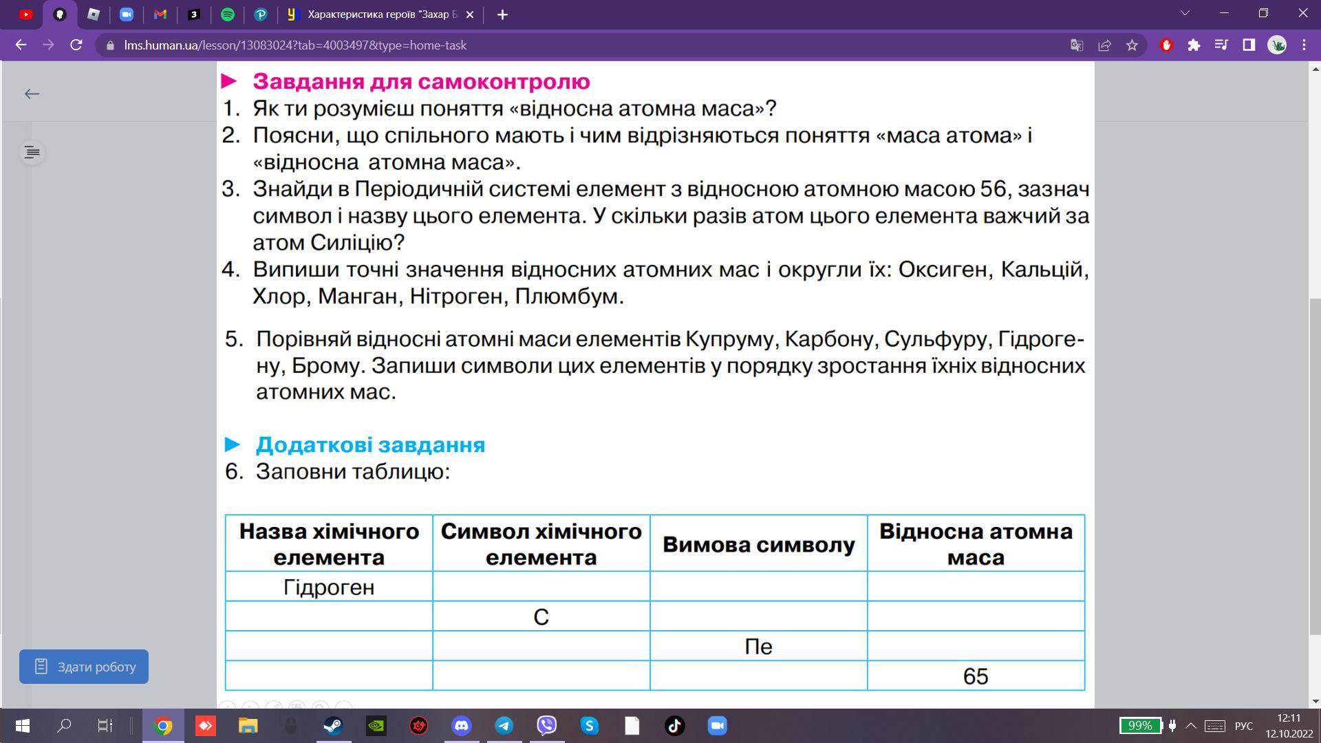Click the Гідроген table cell
Image resolution: width=1321 pixels, height=743 pixels.
[x=329, y=587]
